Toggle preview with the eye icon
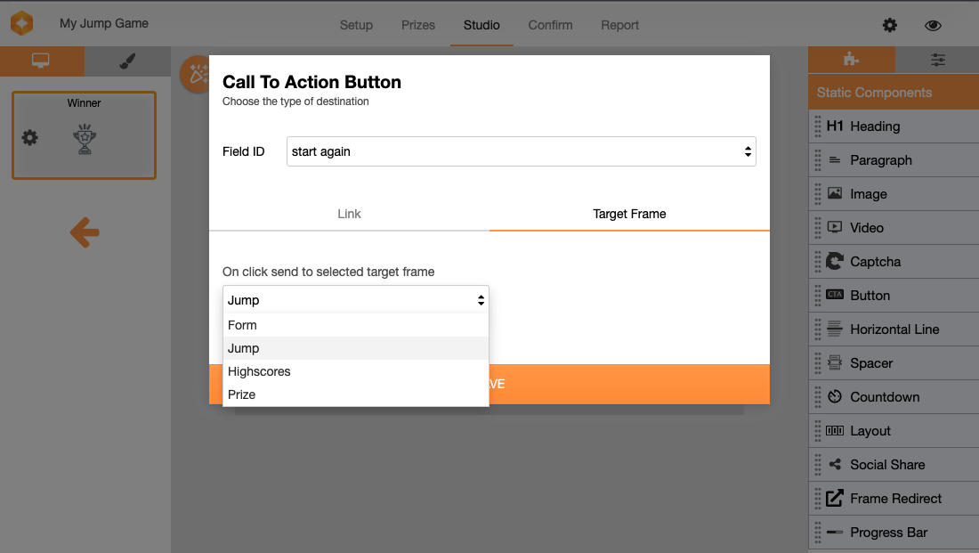This screenshot has width=979, height=553. coord(933,25)
